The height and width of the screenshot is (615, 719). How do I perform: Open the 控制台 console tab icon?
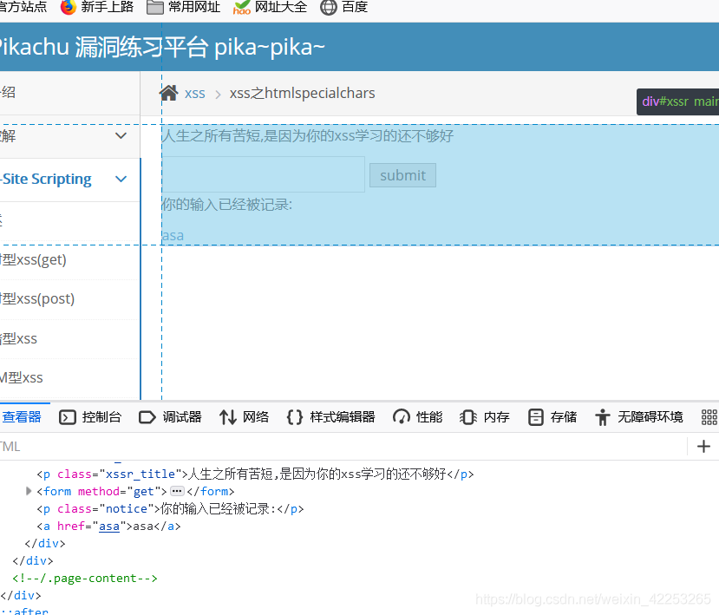point(68,417)
